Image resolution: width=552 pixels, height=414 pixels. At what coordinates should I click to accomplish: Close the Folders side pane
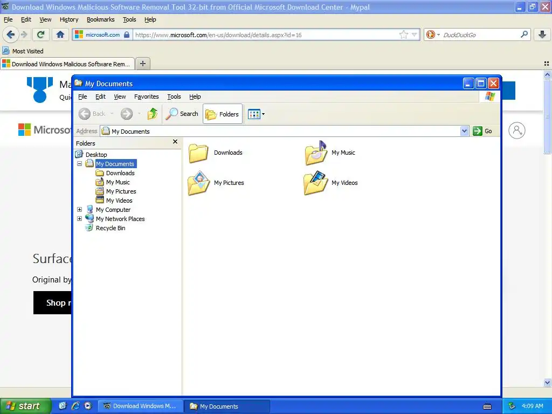[x=175, y=142]
